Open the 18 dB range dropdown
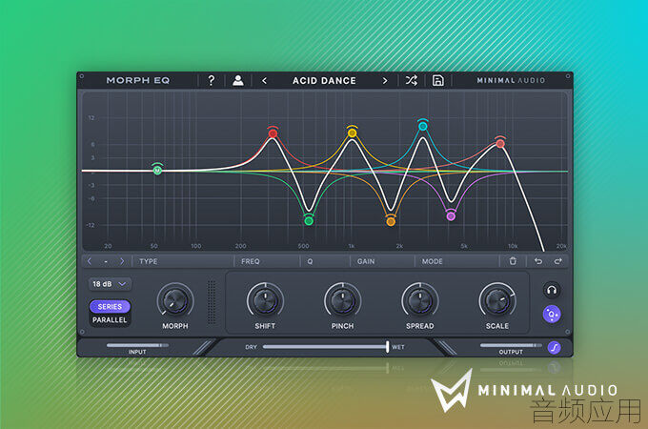The height and width of the screenshot is (429, 648). point(110,284)
